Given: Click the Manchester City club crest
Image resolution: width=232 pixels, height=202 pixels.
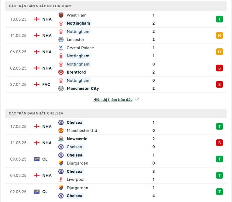Looking at the screenshot, I should click(x=61, y=88).
